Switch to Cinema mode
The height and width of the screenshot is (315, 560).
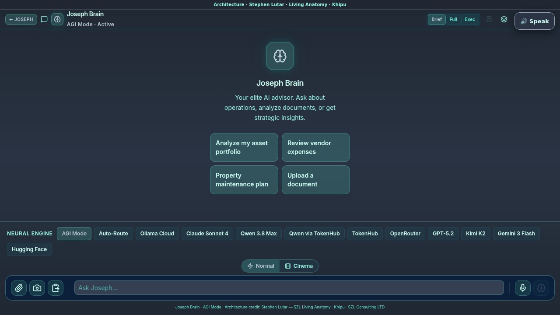tap(299, 266)
